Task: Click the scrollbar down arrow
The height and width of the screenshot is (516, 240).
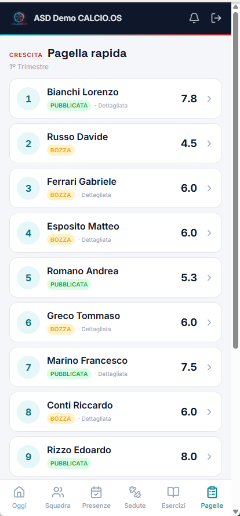Action: 235,512
